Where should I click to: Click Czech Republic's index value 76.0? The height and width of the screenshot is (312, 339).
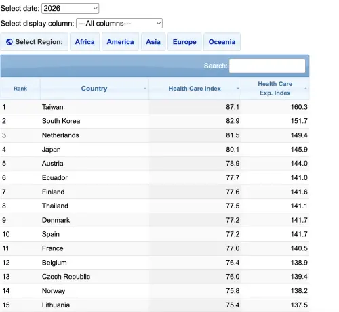(x=233, y=277)
